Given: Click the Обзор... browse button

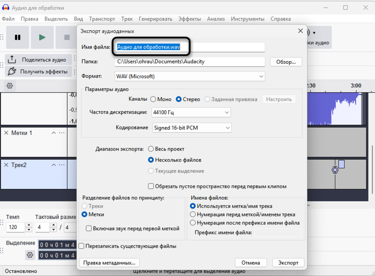Looking at the screenshot, I should (286, 62).
